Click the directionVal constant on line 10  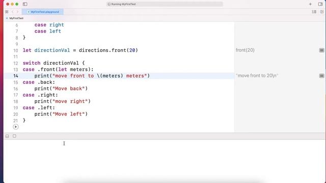[x=52, y=50]
